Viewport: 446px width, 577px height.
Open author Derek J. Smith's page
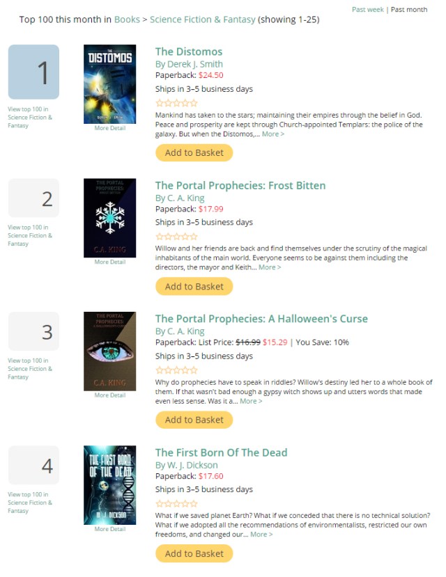(x=189, y=65)
